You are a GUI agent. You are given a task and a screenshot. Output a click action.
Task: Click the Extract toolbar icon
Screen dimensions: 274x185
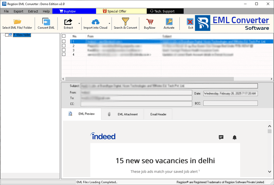[68, 22]
